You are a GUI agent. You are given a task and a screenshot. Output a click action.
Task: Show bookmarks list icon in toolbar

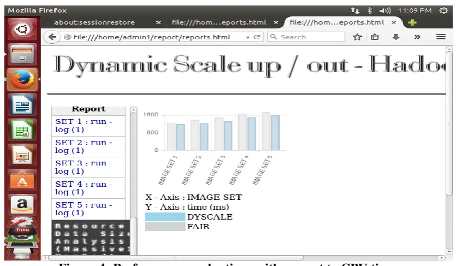pos(375,37)
